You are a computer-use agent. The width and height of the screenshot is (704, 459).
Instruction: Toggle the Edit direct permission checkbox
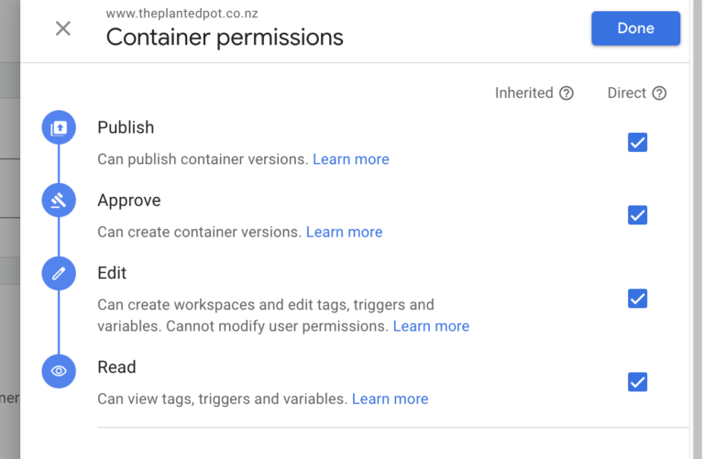pos(637,299)
